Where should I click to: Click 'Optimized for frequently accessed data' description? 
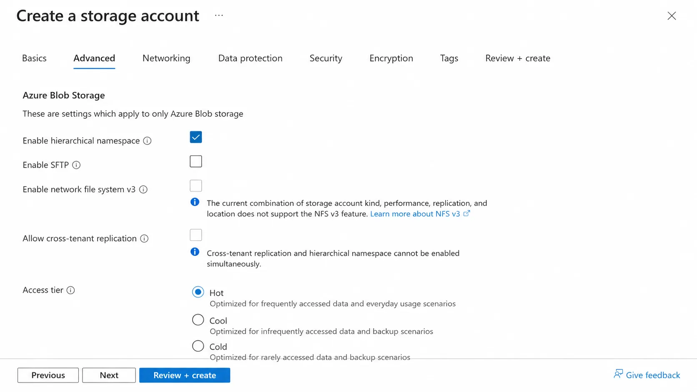333,304
